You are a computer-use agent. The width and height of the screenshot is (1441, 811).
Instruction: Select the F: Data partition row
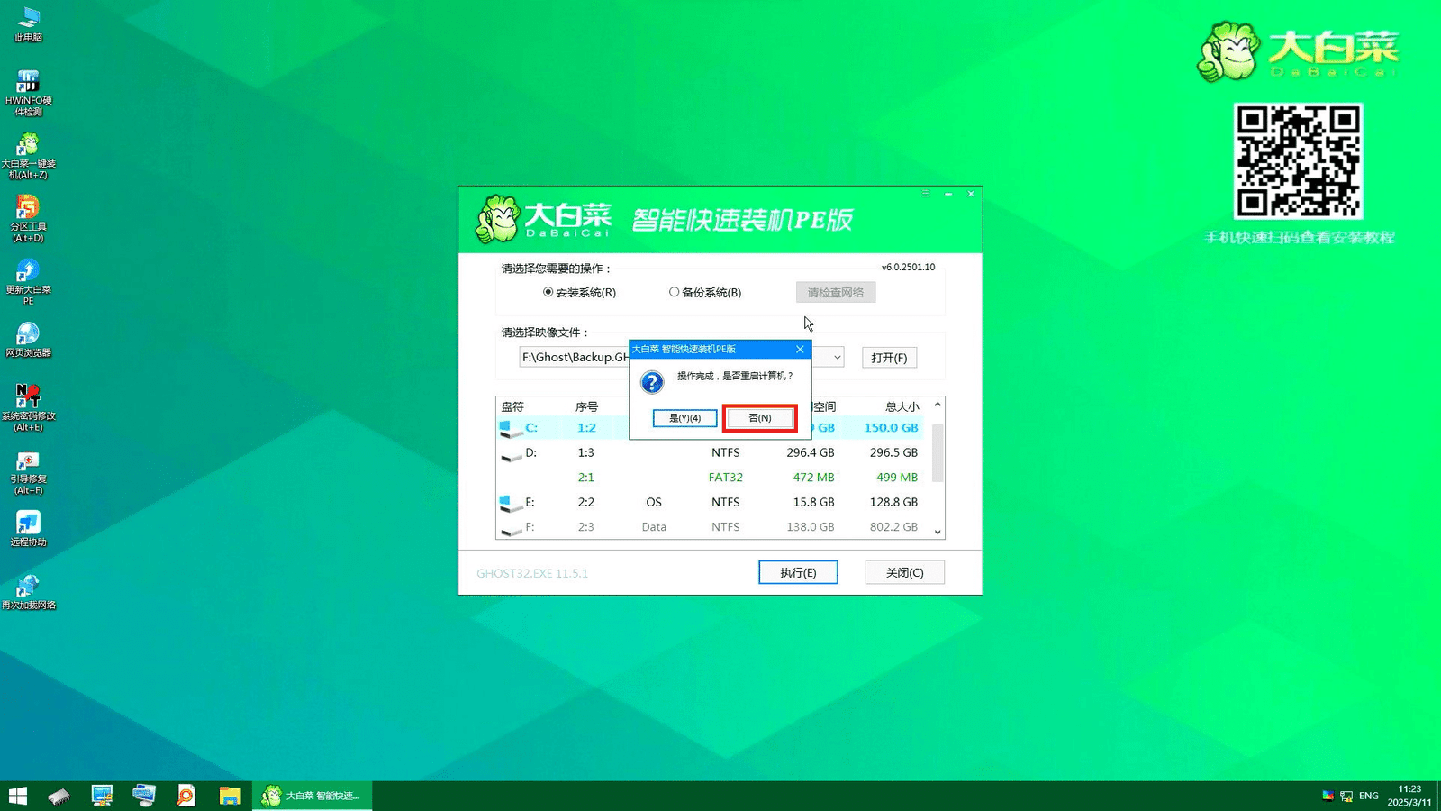(x=711, y=526)
